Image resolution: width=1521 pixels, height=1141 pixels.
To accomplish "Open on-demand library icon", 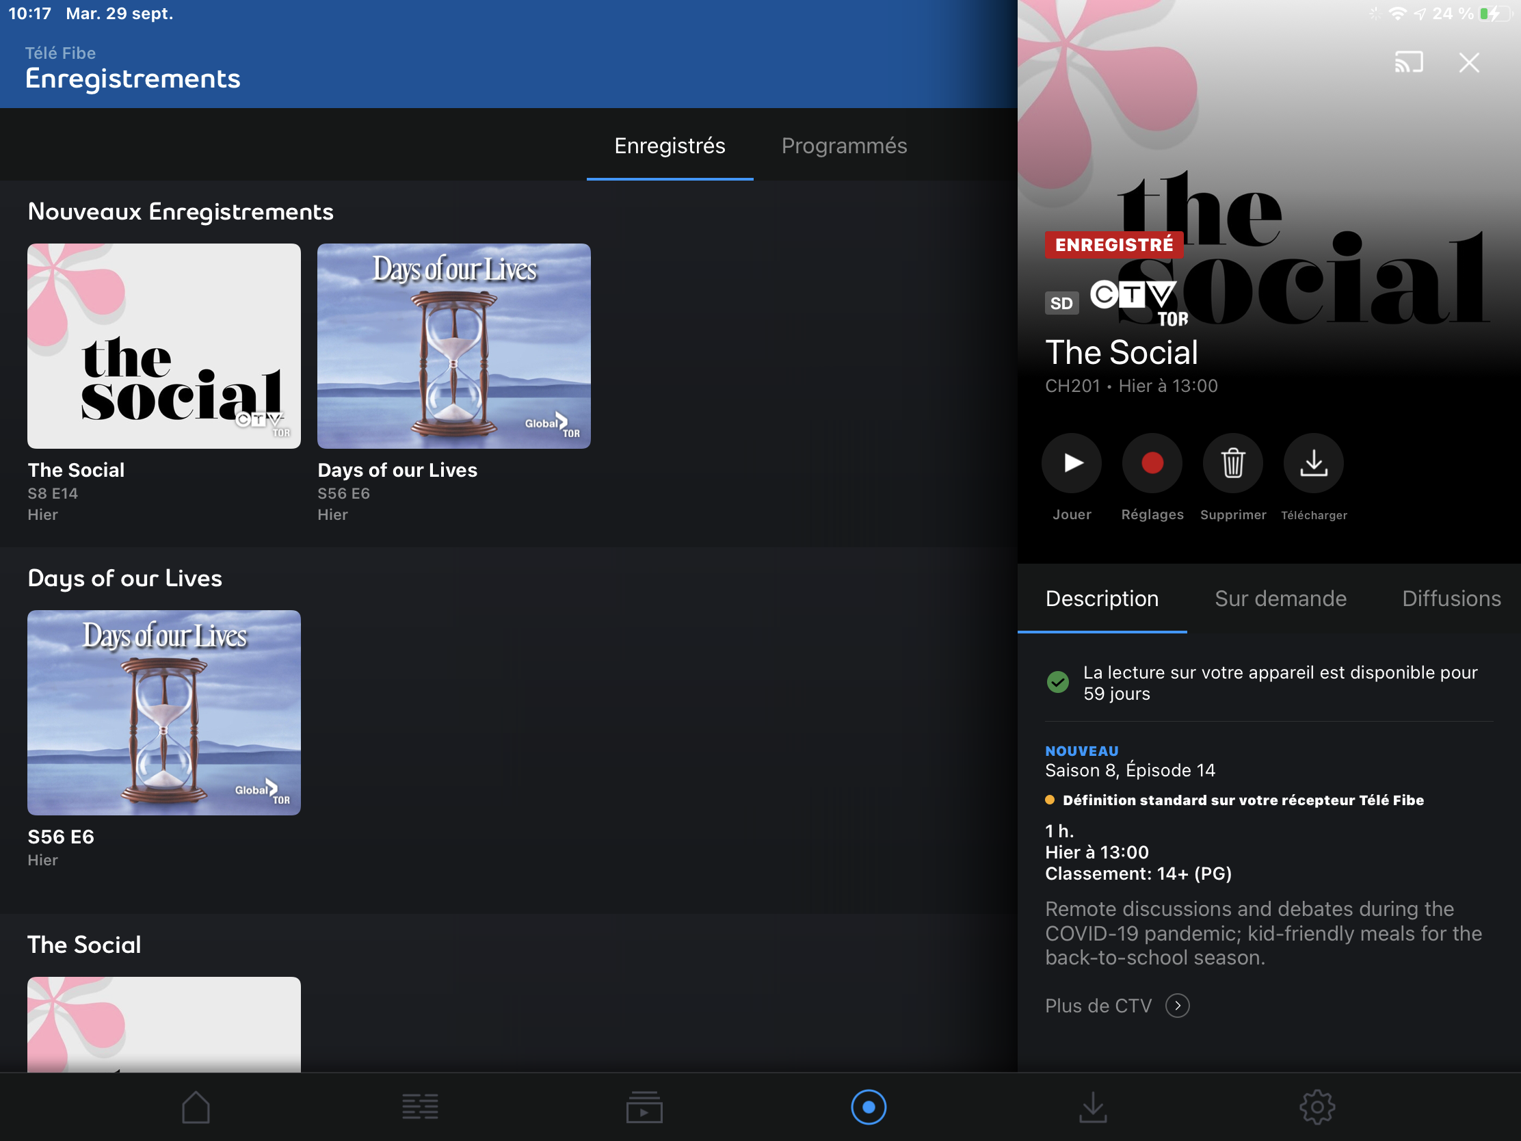I will point(644,1107).
